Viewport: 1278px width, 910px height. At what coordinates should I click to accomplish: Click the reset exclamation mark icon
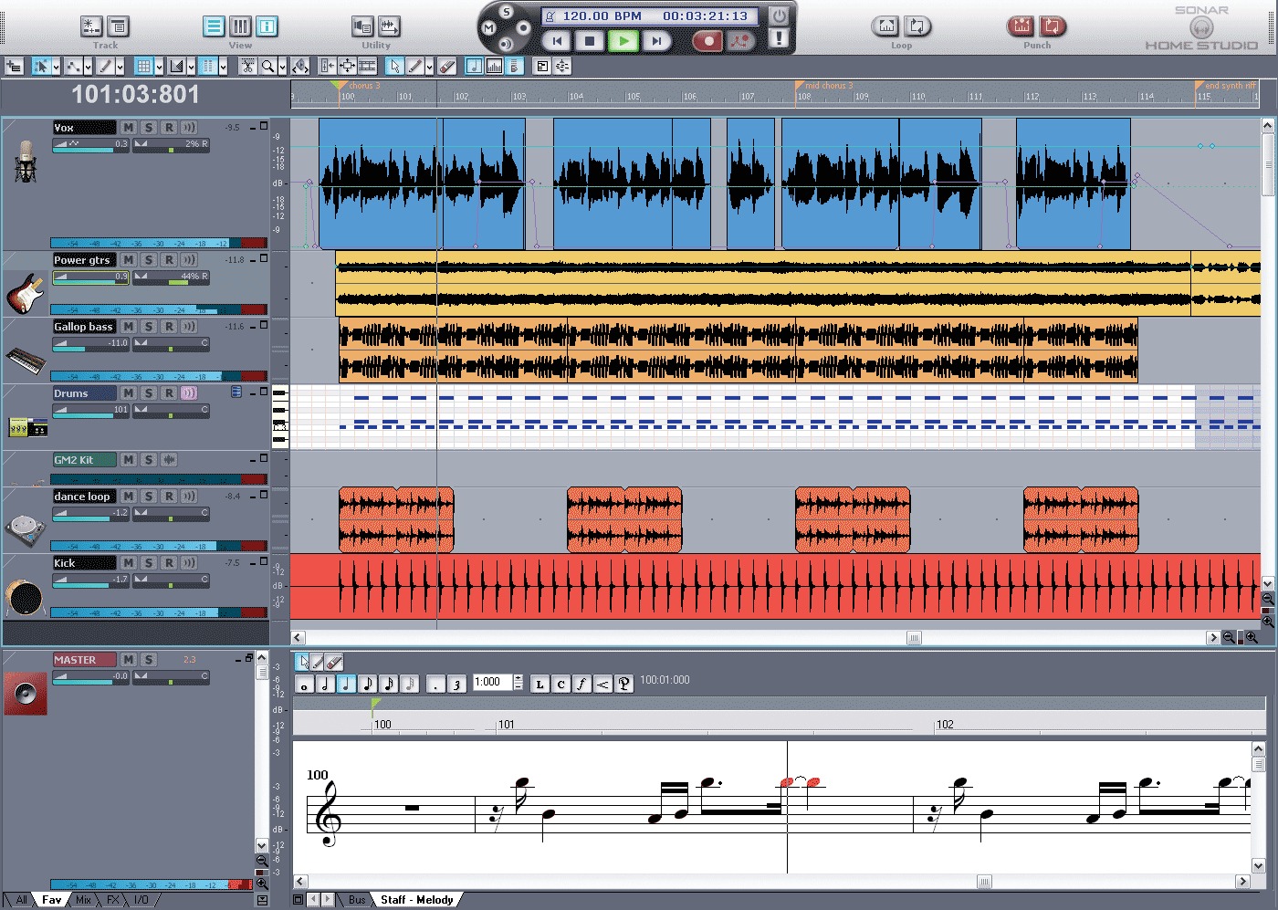(x=779, y=38)
